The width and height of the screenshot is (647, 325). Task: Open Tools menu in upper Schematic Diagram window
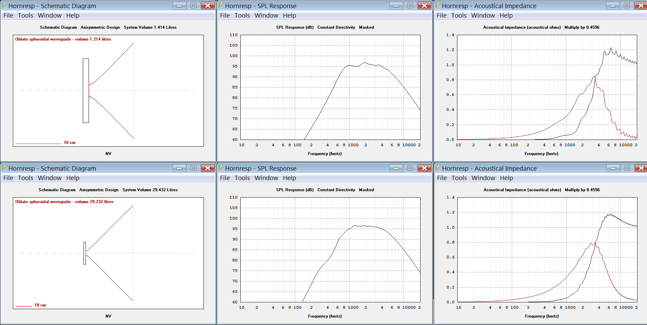click(x=25, y=16)
